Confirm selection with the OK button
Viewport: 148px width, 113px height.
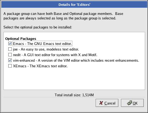click(132, 103)
